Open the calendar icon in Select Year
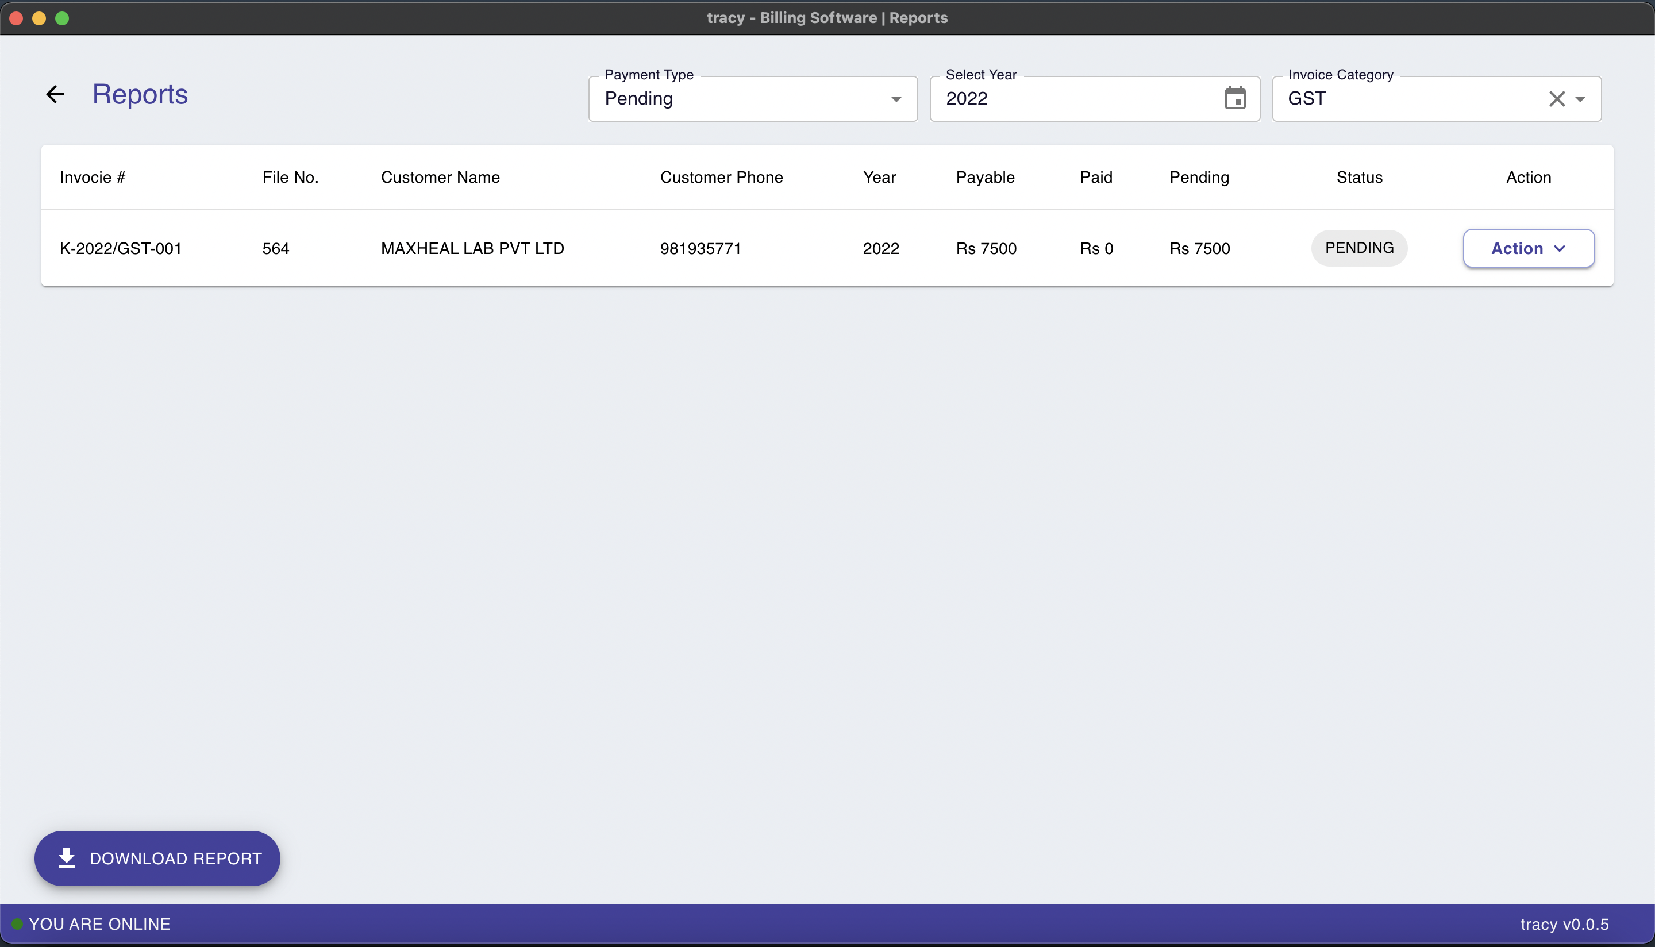 [x=1235, y=99]
